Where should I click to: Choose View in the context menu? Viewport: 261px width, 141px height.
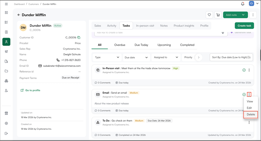coord(250,101)
